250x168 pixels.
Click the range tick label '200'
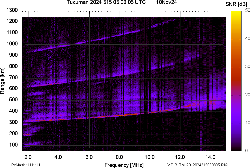pyautogui.click(x=13, y=134)
